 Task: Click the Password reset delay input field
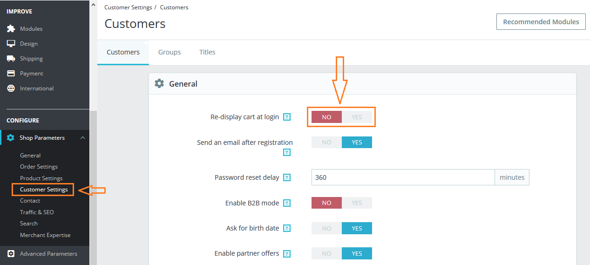point(402,177)
